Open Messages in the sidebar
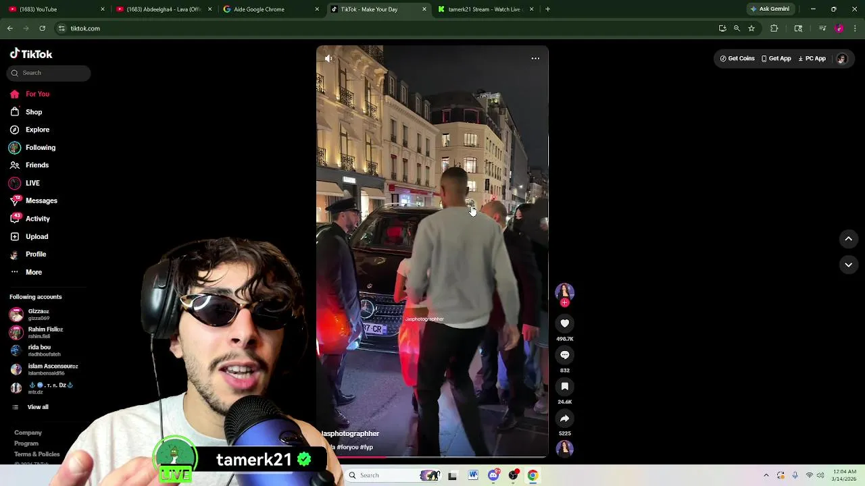Screen dimensions: 865x486 tap(33, 200)
